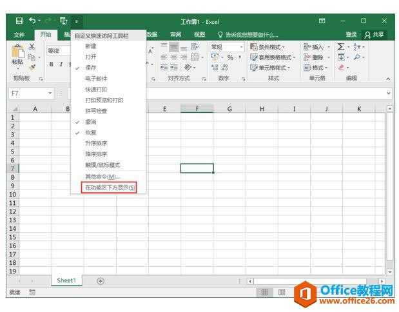399x312 pixels.
Task: Decrease decimal places icon
Action: [x=225, y=68]
